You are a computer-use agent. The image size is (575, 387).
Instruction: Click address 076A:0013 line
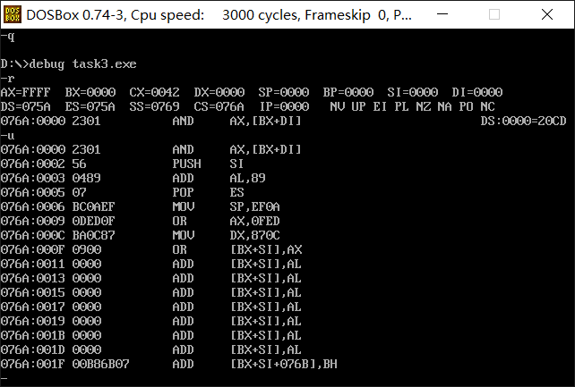coord(151,278)
